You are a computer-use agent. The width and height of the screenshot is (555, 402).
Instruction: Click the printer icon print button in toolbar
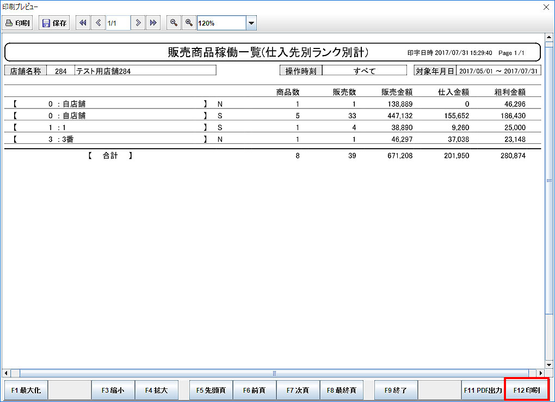[18, 23]
